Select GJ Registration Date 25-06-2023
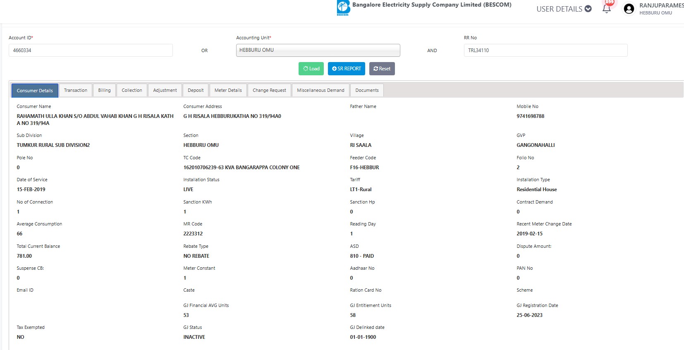684x350 pixels. (529, 315)
